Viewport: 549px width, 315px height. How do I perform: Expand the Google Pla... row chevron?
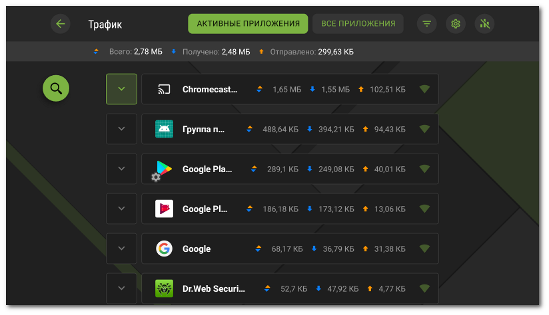click(121, 169)
